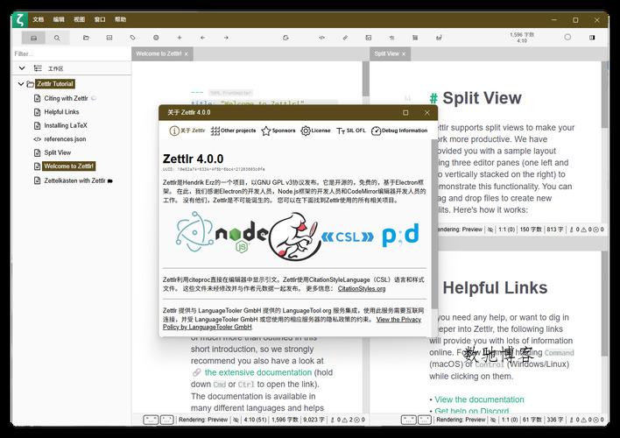
Task: Open the CitationStyles.org link
Action: tap(362, 288)
